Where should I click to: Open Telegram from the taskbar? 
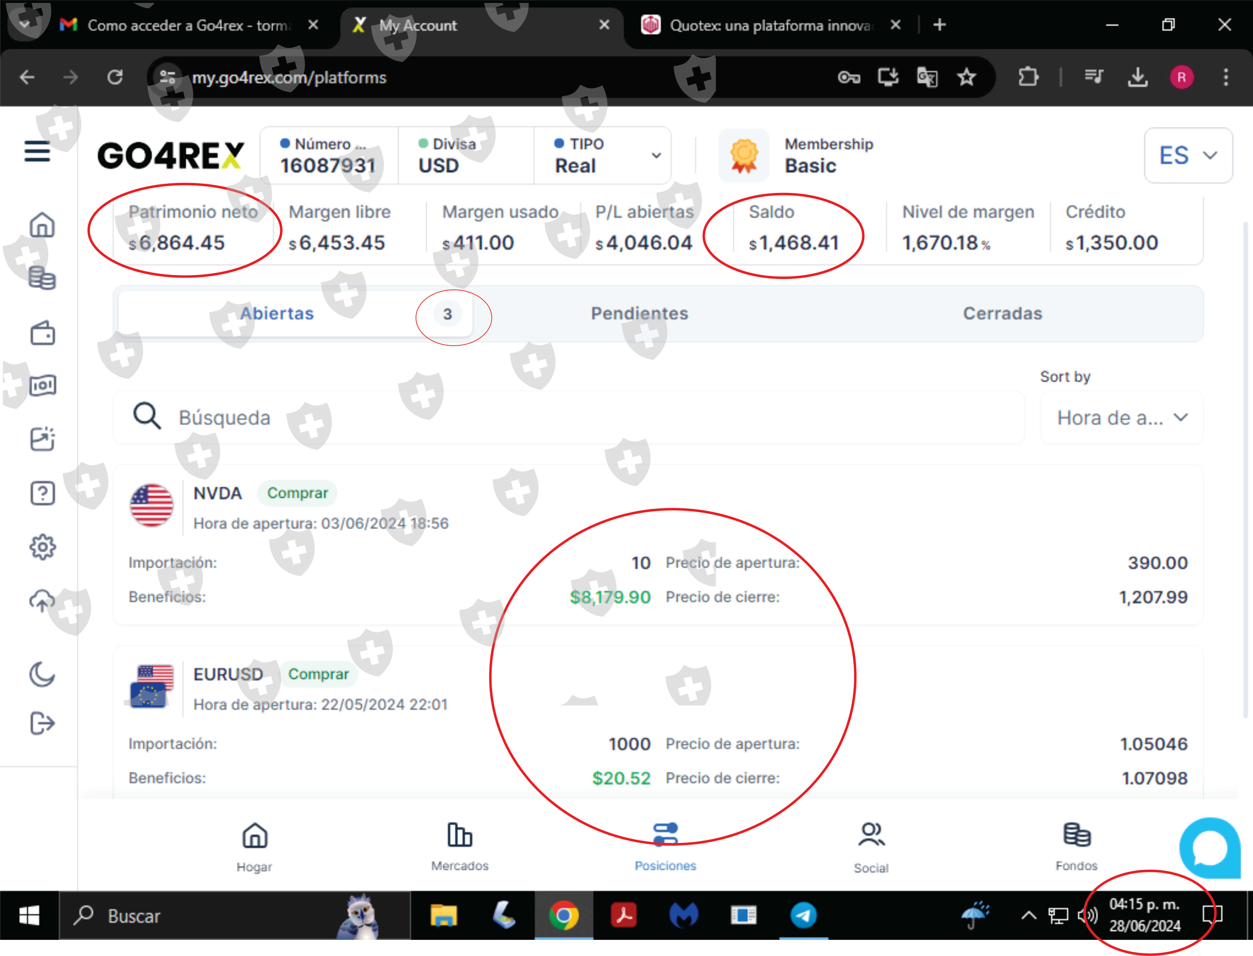coord(803,915)
